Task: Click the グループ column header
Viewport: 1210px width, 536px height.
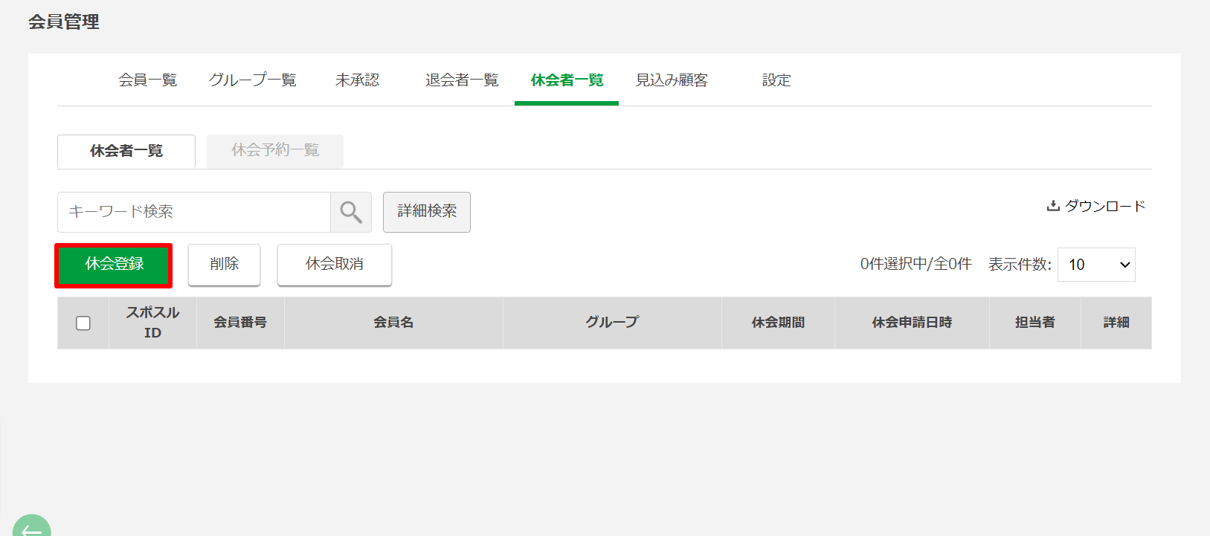Action: pyautogui.click(x=612, y=323)
